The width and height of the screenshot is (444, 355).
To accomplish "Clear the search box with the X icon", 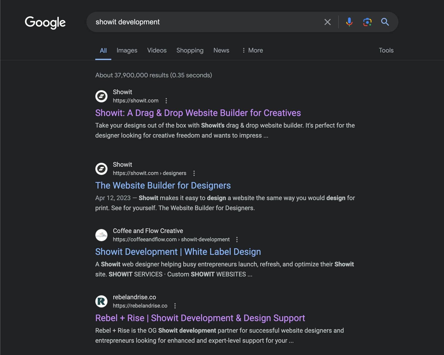I will pos(327,22).
